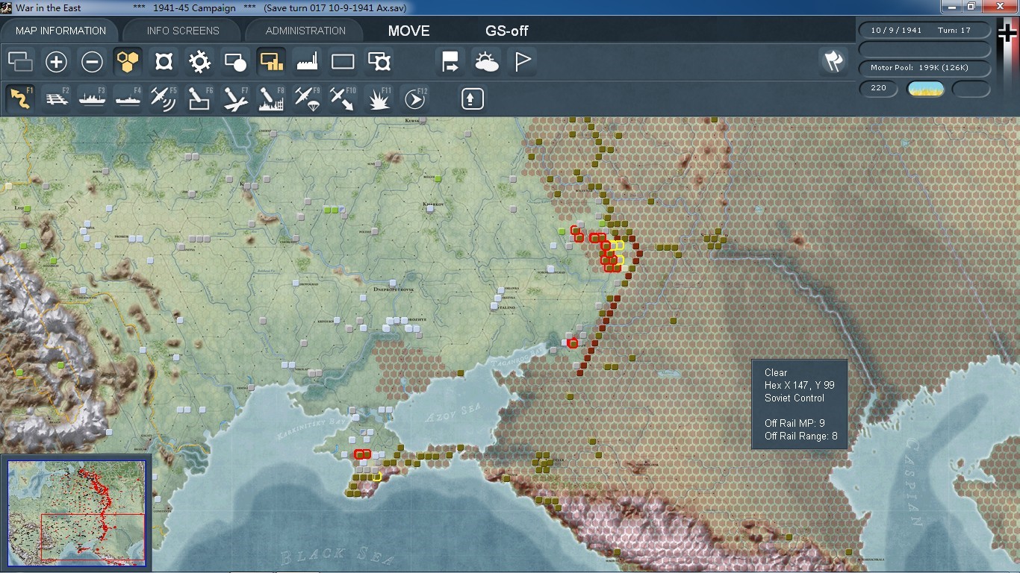Select the F9 air transport parachute mode
The image size is (1020, 573).
(x=307, y=98)
